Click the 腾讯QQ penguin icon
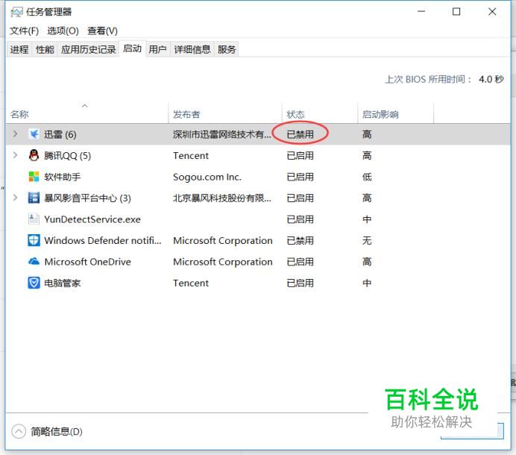 tap(34, 155)
